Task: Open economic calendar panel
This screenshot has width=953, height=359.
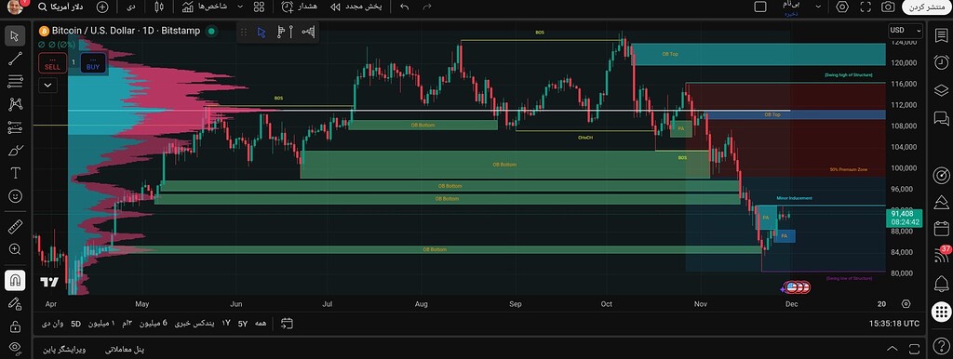Action: [x=941, y=229]
